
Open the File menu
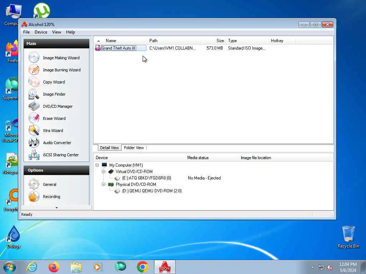pos(26,32)
